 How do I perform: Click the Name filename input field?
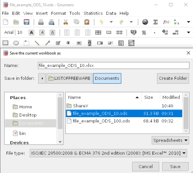tap(114, 66)
